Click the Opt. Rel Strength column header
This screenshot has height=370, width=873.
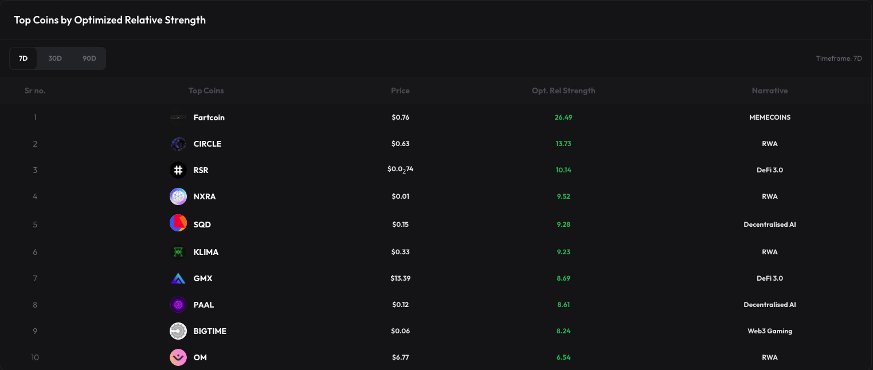[x=563, y=90]
